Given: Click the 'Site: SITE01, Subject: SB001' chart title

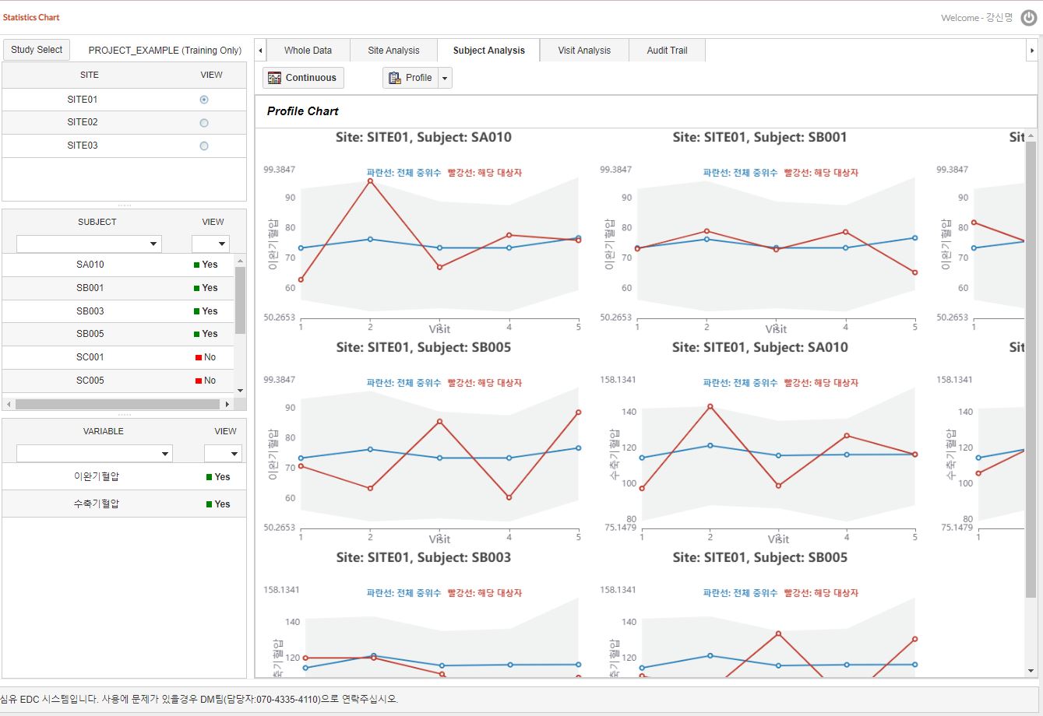Looking at the screenshot, I should [759, 138].
